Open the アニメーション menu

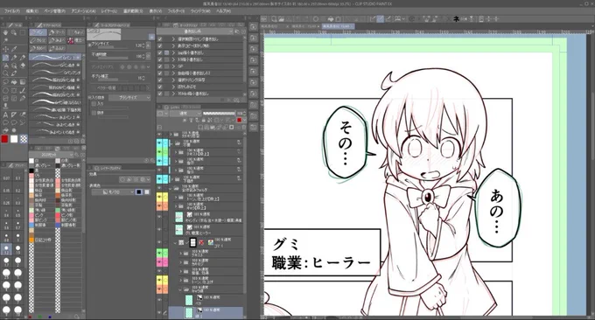tap(83, 11)
